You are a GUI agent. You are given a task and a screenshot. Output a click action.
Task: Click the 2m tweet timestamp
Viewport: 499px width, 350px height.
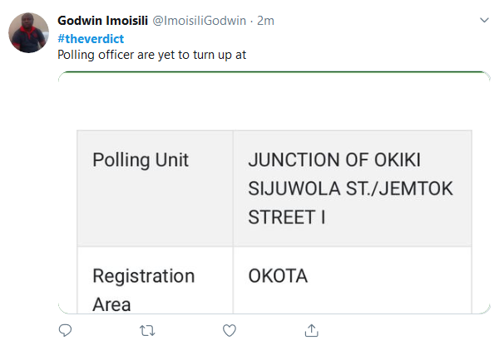(x=266, y=20)
